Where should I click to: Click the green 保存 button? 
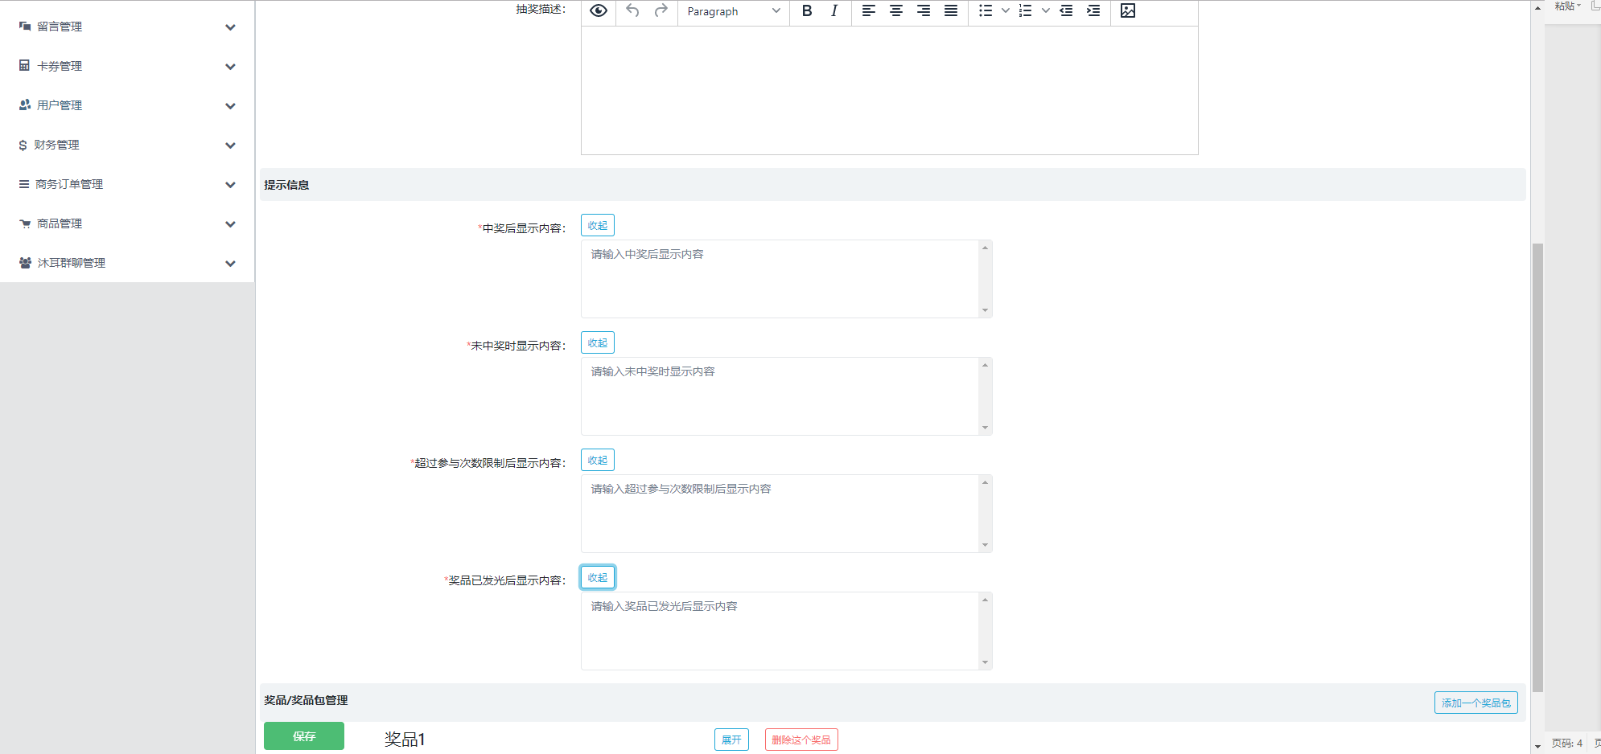click(x=304, y=736)
